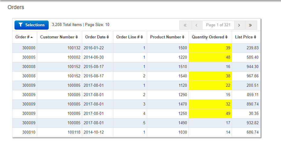Image resolution: width=281 pixels, height=149 pixels.
Task: Open the Selections filter button
Action: click(31, 25)
